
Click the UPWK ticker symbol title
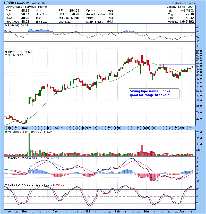(x=9, y=3)
